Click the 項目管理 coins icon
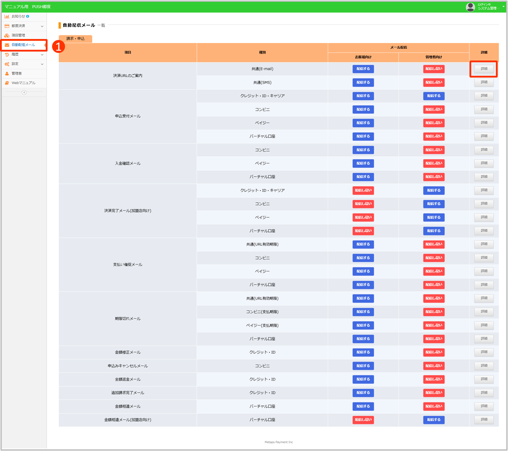Viewport: 508px width, 451px height. coord(7,35)
